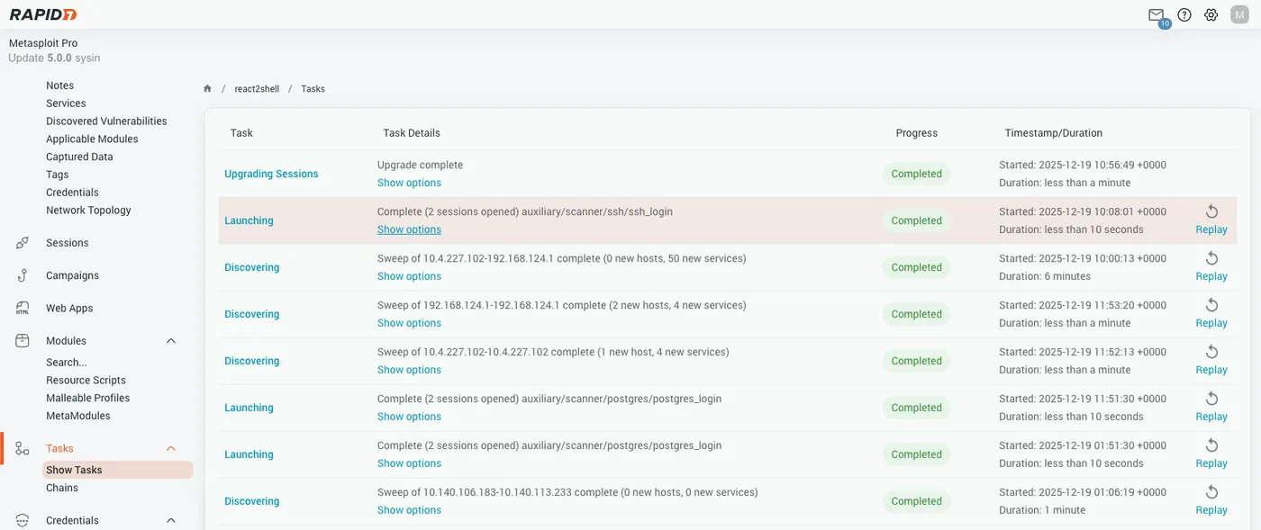The height and width of the screenshot is (530, 1261).
Task: Select Show Tasks in the sidebar
Action: tap(73, 469)
